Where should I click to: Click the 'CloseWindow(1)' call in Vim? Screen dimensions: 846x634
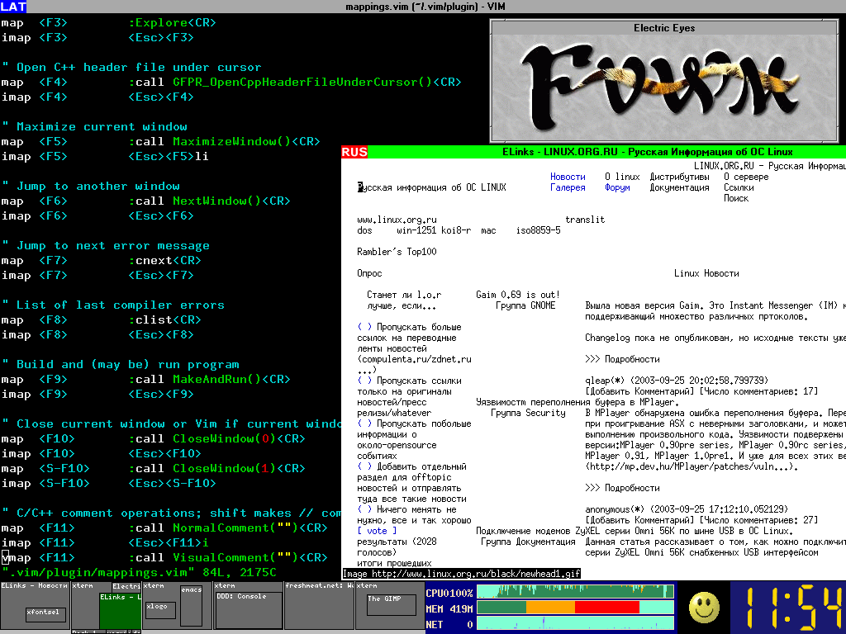tap(225, 469)
